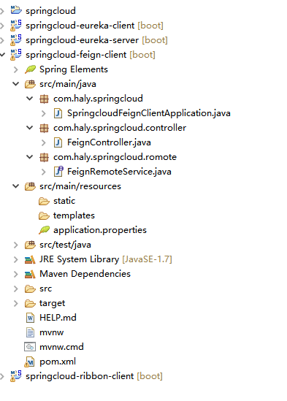Viewport: 287px width, 401px height.
Task: Expand the SpringcloudFeignClientApplication.java node
Action: click(44, 113)
